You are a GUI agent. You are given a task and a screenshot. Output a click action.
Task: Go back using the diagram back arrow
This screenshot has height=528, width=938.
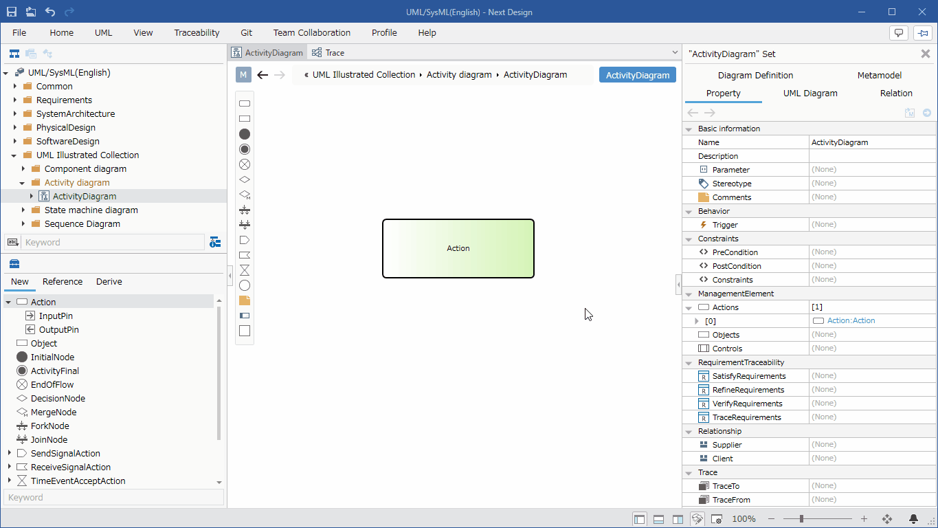[x=263, y=75]
